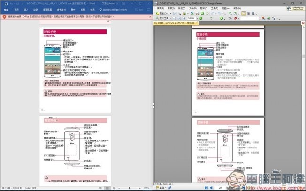Click the Protected View message text for details
306x191 pixels.
point(68,17)
